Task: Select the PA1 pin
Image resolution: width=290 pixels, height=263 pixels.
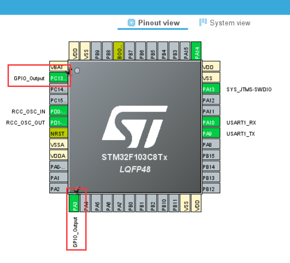Action: (59, 178)
